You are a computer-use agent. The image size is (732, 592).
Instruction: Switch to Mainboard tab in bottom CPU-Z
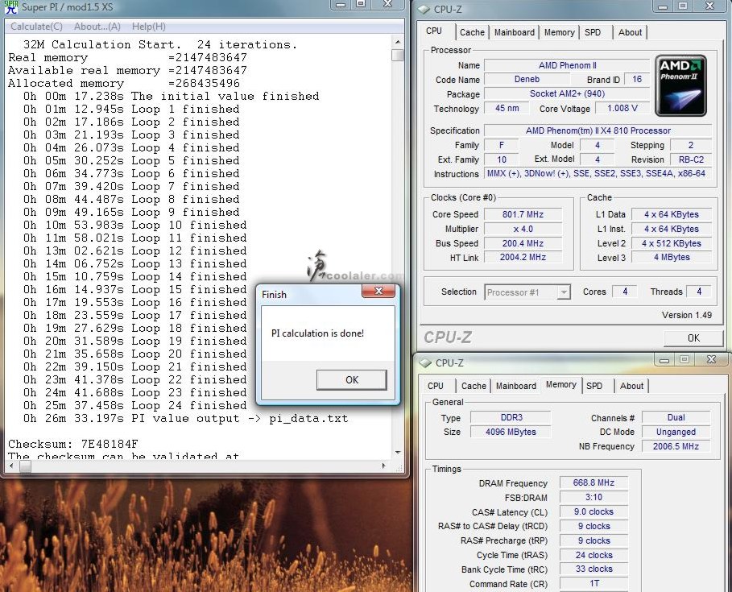516,386
